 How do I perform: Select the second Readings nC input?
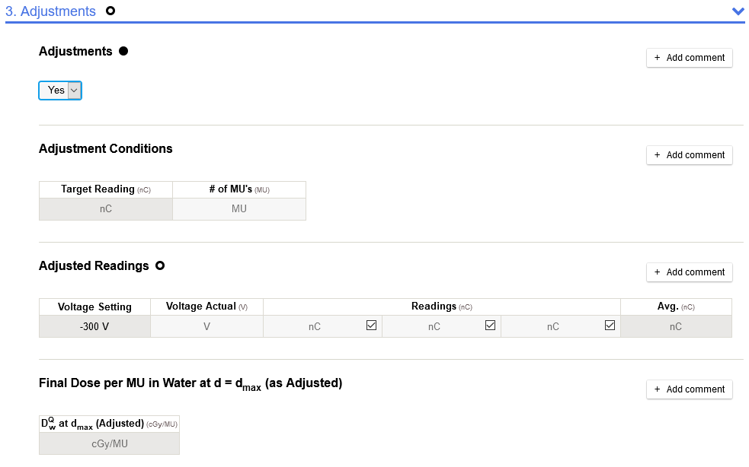434,326
